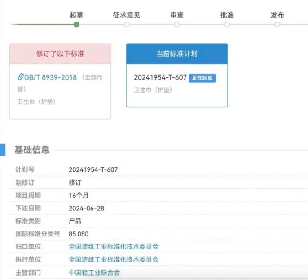Click the 征求意见 stage marker dot
308x280 pixels.
[x=127, y=24]
